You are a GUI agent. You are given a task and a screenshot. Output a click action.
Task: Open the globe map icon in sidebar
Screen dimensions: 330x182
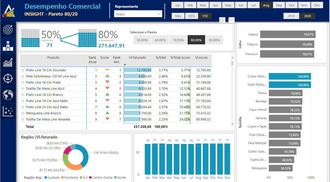point(8,95)
